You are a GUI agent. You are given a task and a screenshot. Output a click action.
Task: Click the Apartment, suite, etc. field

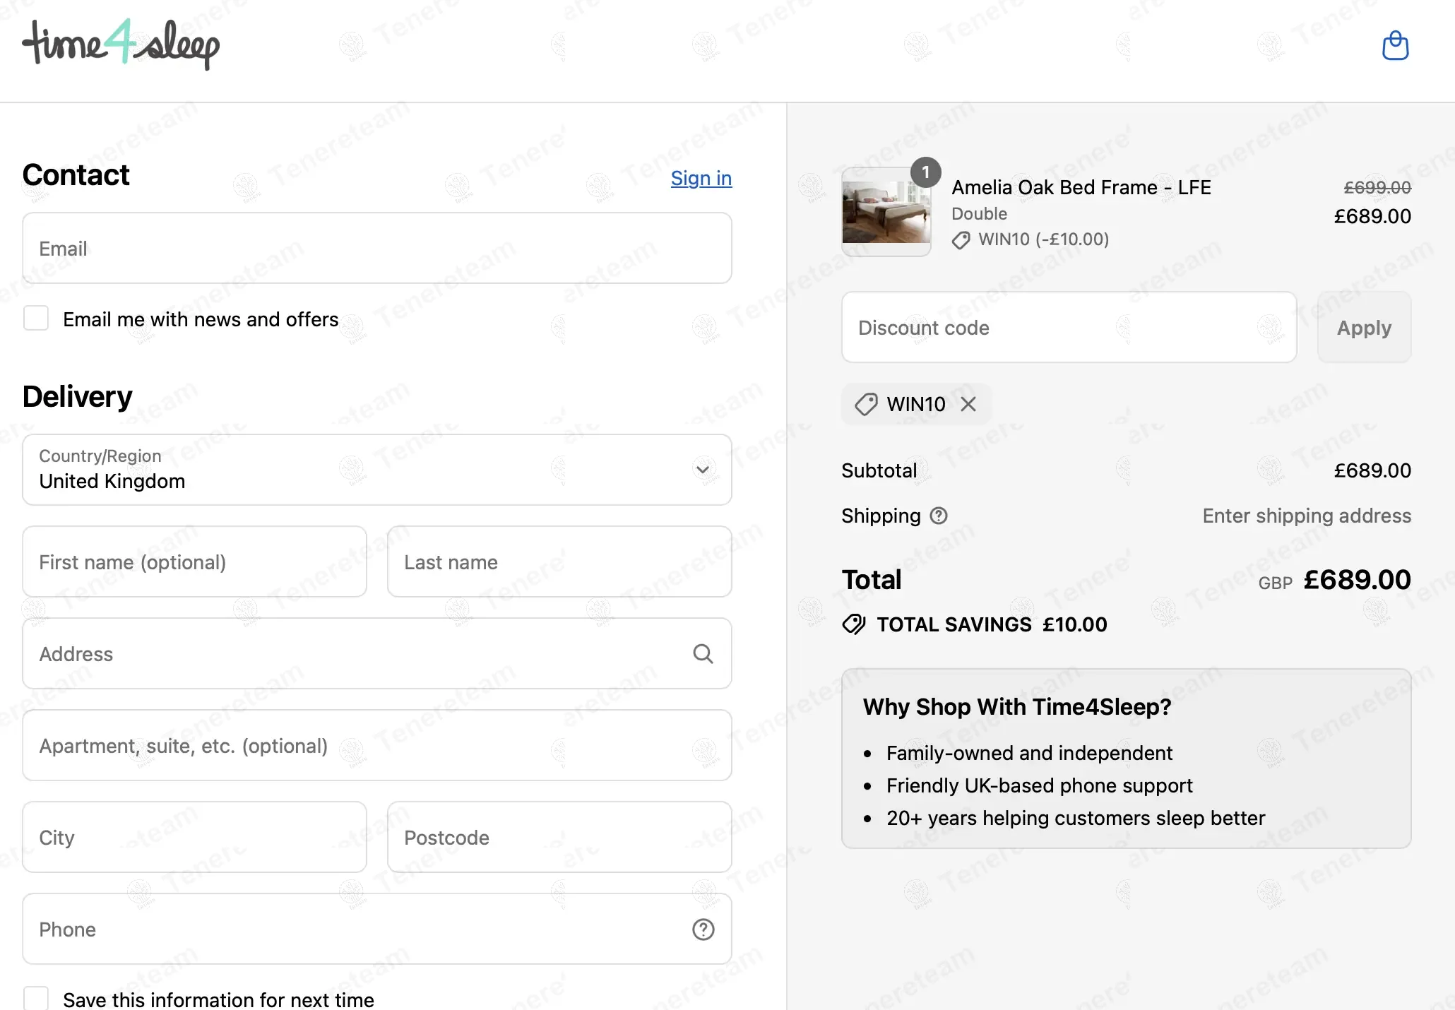[x=376, y=746]
